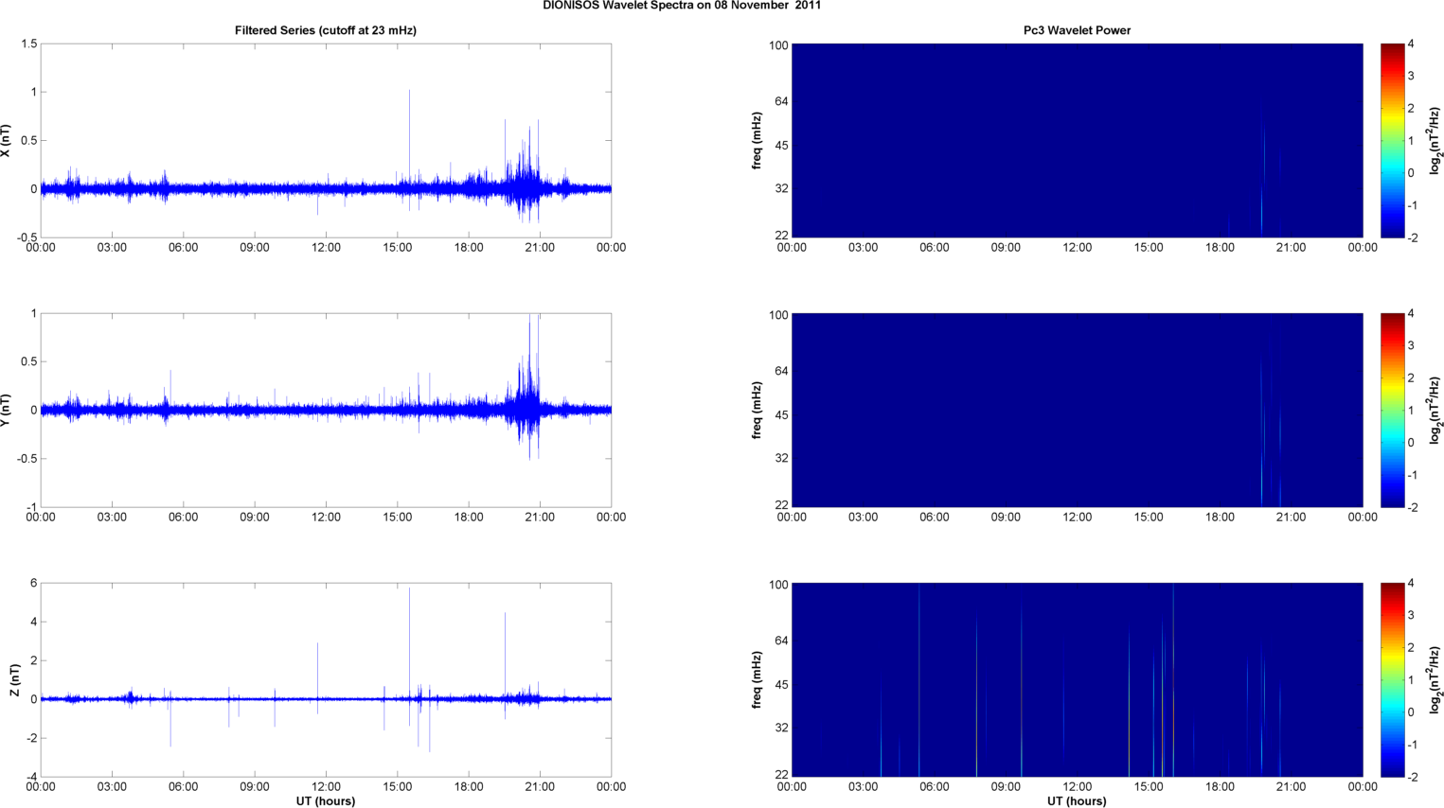Click the top Pc3 wavelet power spectrogram
The width and height of the screenshot is (1444, 808).
[x=1077, y=140]
